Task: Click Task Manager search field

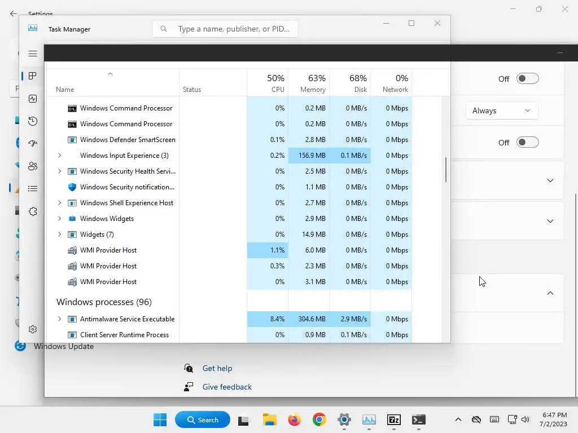Action: (225, 29)
